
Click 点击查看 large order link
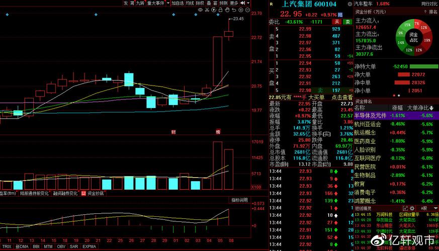coord(342,97)
